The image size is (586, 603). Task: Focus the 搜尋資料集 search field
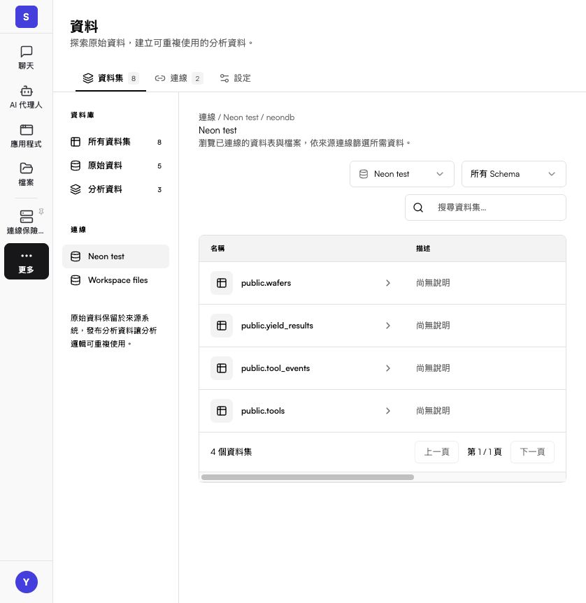point(485,208)
